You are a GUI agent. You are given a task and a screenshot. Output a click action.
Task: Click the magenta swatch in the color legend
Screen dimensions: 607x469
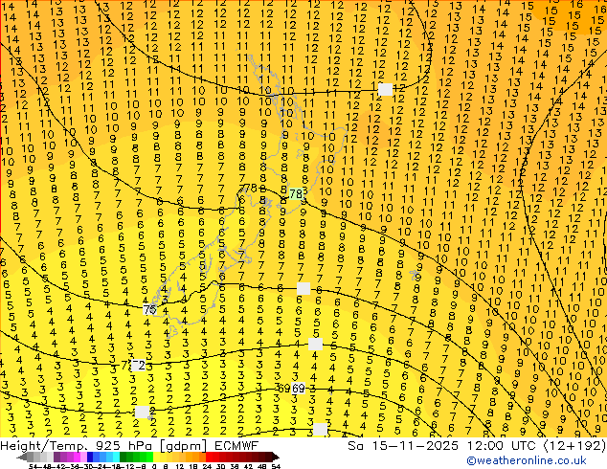click(77, 457)
